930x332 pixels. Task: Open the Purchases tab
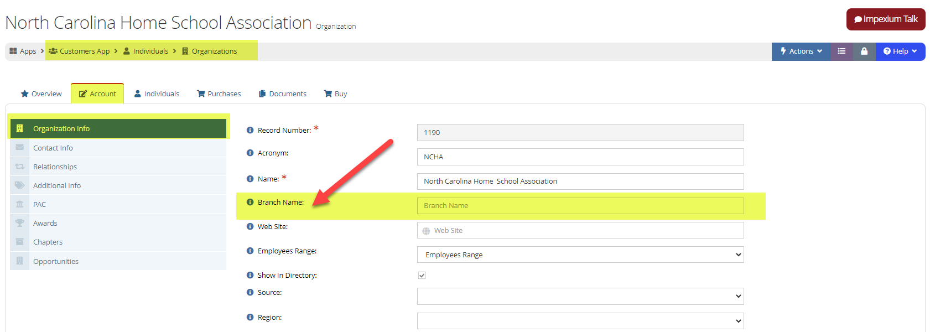click(219, 94)
